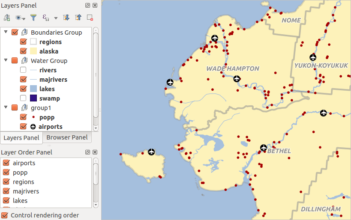This screenshot has height=220, width=351.
Task: Click the Expand All icon
Action: click(x=66, y=18)
